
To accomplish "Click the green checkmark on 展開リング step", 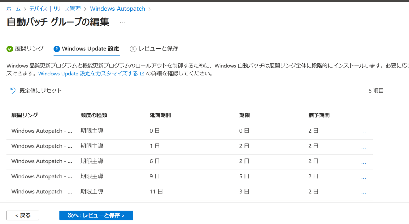I will click(x=10, y=49).
